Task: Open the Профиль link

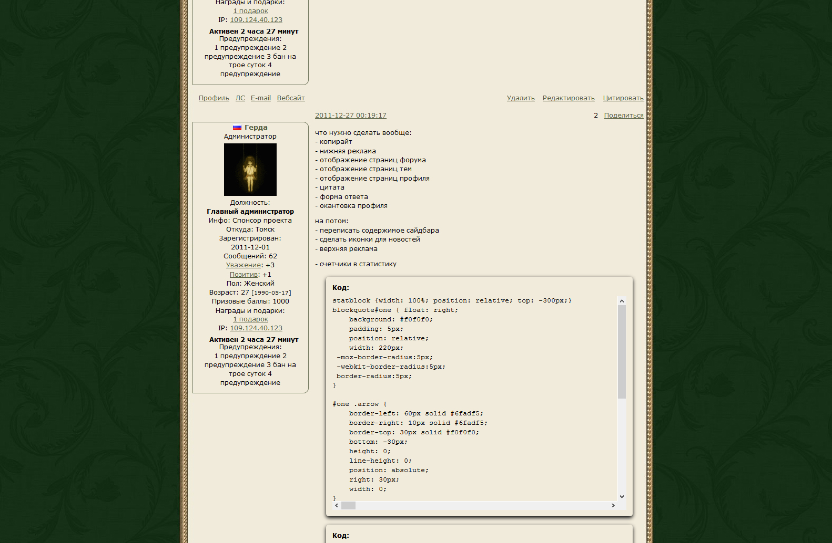Action: pos(214,98)
